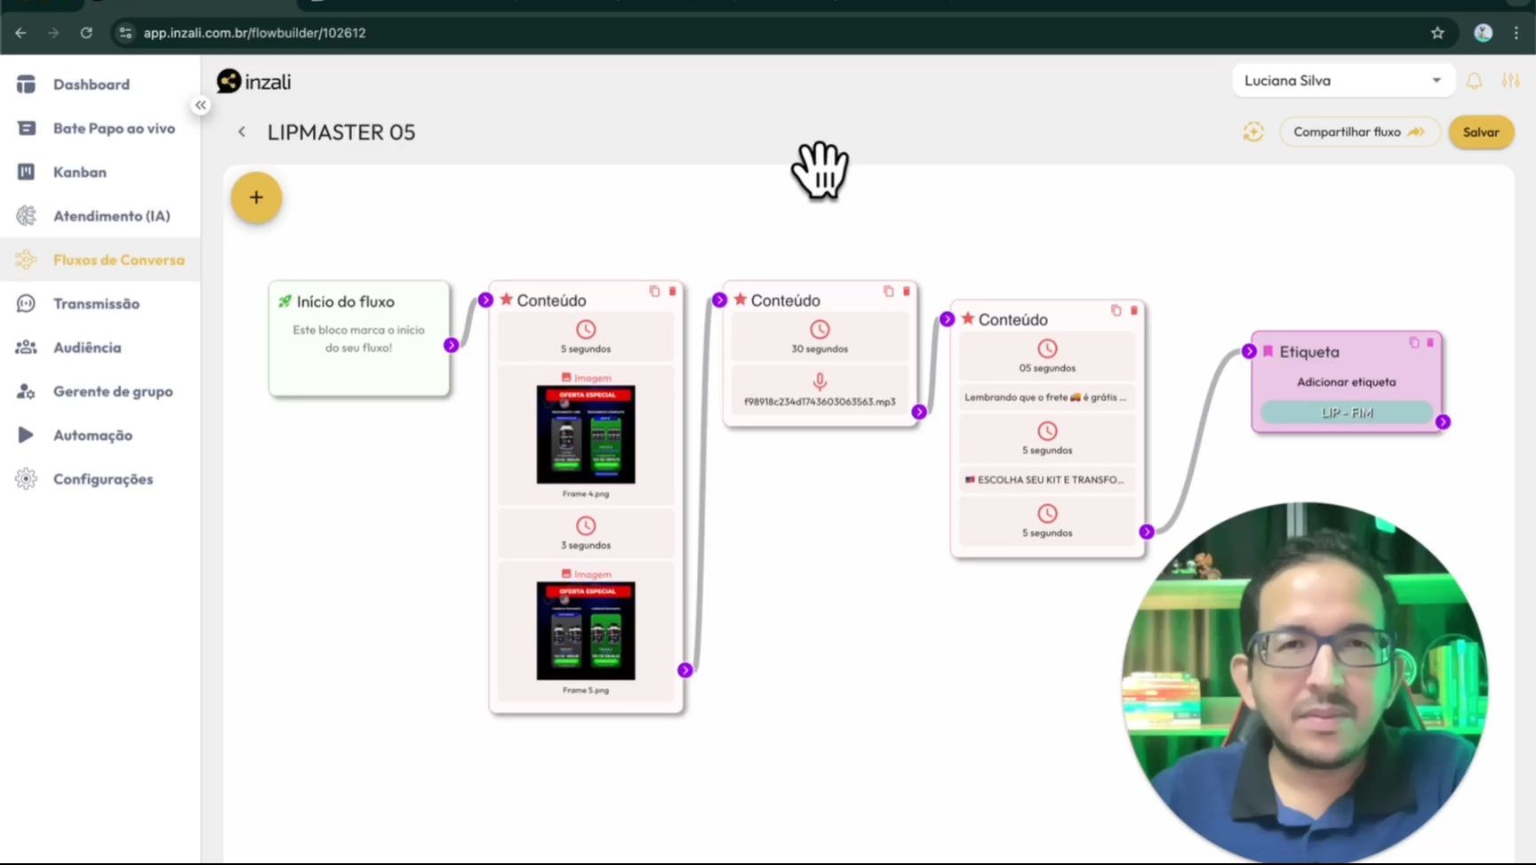Open the settings sliders icon
1536x865 pixels.
(1510, 81)
